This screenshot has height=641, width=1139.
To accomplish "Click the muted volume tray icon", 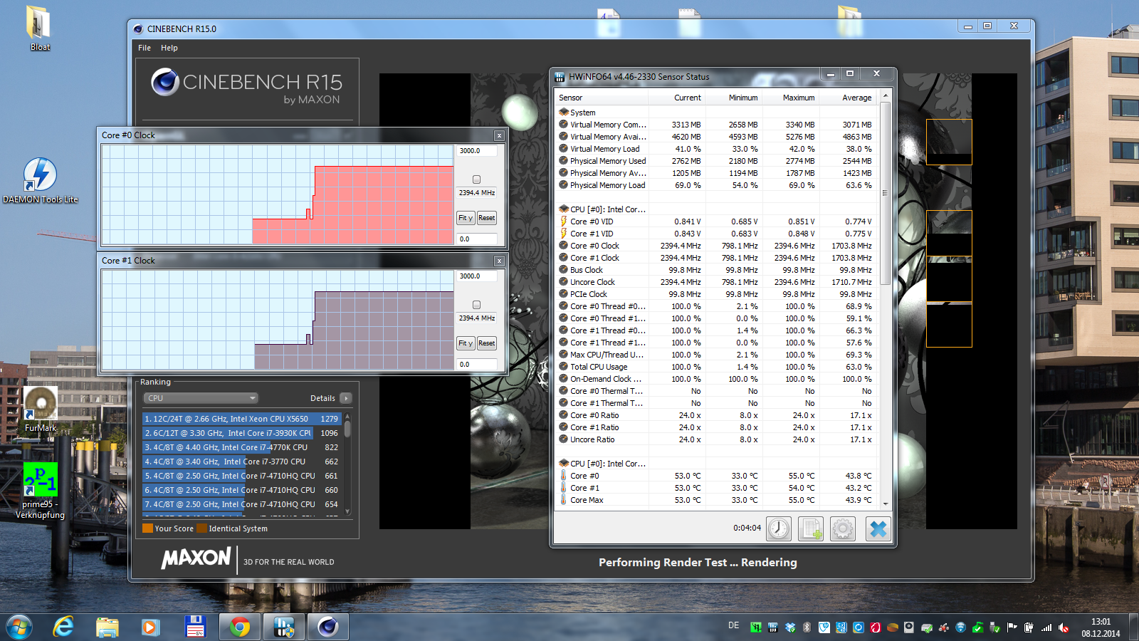I will [x=1064, y=627].
